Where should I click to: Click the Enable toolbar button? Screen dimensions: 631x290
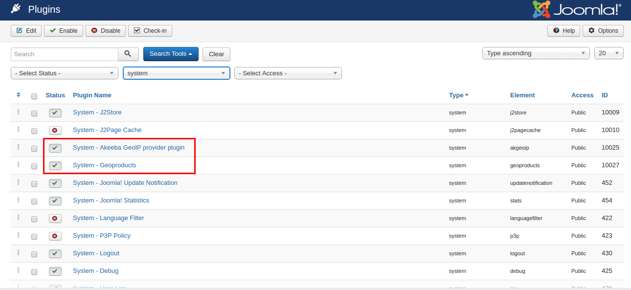click(x=64, y=31)
